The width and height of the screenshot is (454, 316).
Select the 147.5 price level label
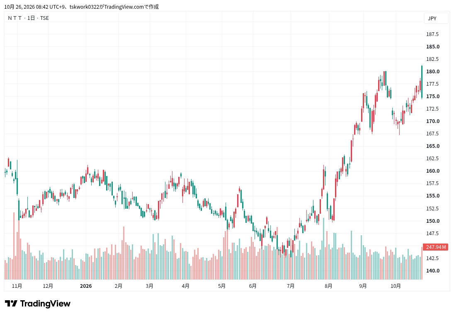click(432, 233)
